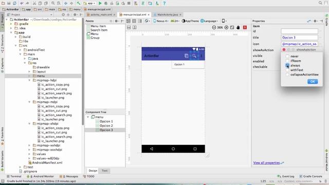Check the 'never' option
Screen dimensions: 329x185
point(287,56)
